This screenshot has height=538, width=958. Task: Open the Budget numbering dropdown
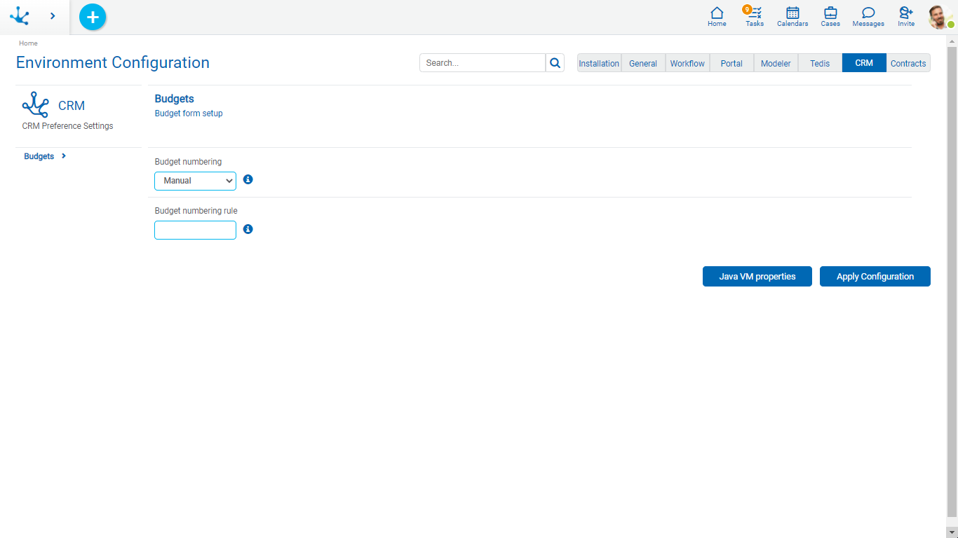click(x=195, y=181)
